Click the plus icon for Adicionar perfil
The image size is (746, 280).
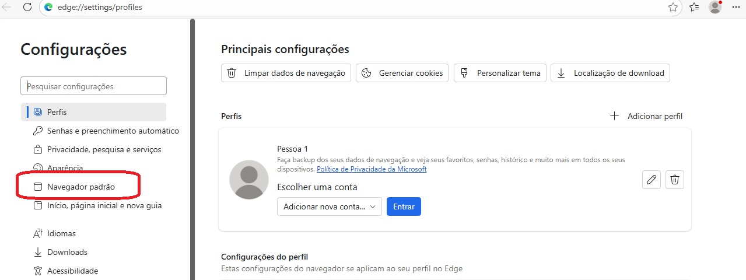(614, 116)
